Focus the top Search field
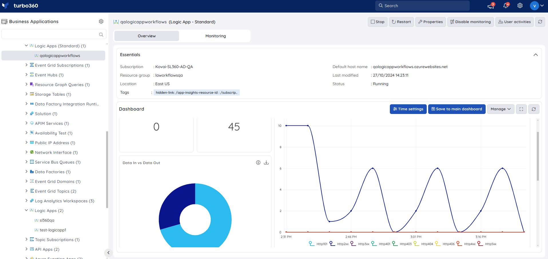 422,6
